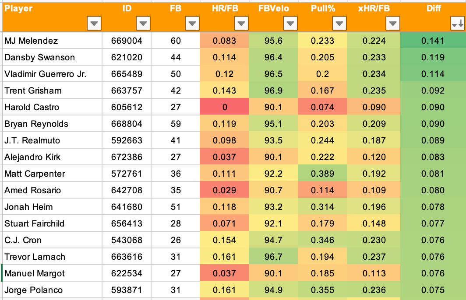This screenshot has width=466, height=300.
Task: Select the Manuel Margot player cell
Action: click(x=52, y=273)
